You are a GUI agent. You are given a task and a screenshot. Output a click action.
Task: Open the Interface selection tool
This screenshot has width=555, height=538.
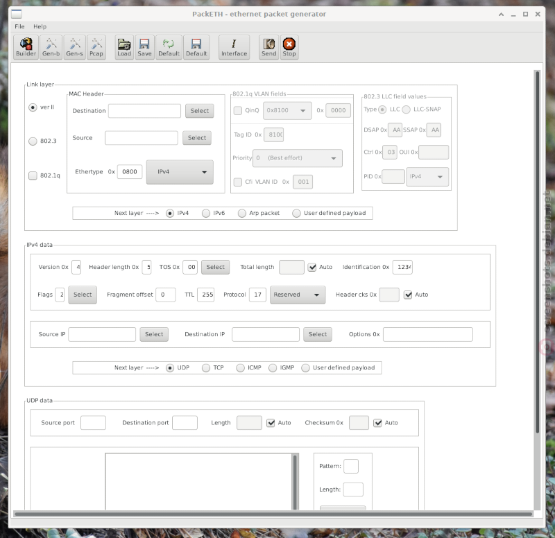pos(234,47)
